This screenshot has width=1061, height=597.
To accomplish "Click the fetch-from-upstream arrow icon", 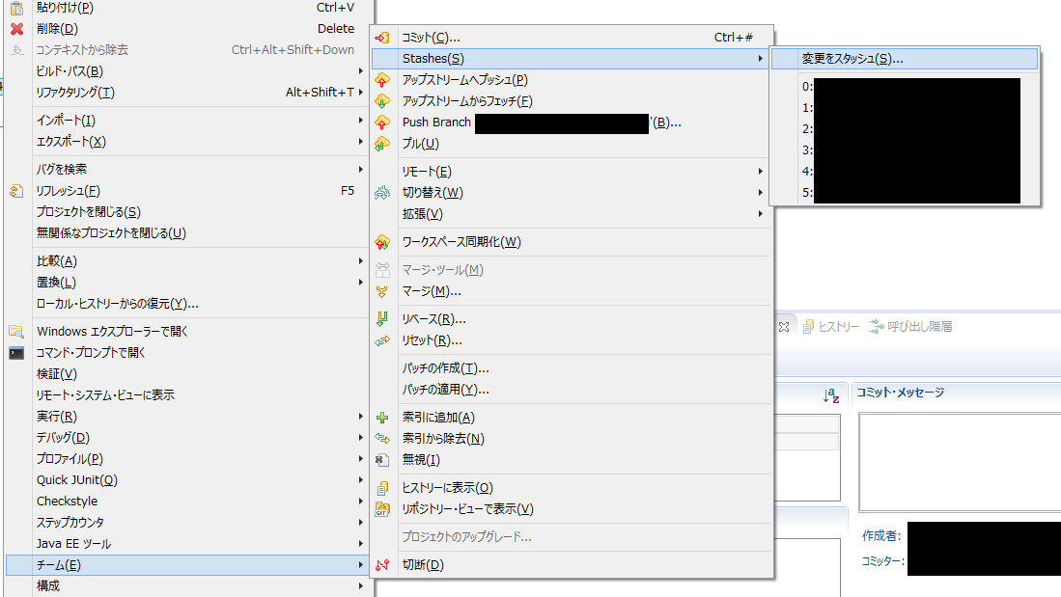I will 382,101.
